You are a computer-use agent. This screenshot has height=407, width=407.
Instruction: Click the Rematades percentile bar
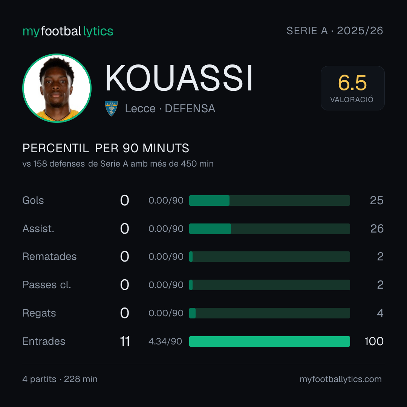[x=269, y=257]
